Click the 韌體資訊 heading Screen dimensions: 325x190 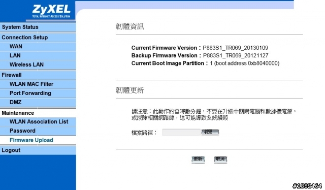tap(130, 26)
